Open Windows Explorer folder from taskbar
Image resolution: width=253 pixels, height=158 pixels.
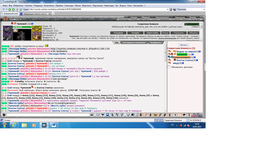coord(24,125)
